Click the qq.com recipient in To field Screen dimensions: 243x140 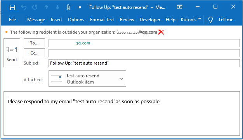(83, 43)
